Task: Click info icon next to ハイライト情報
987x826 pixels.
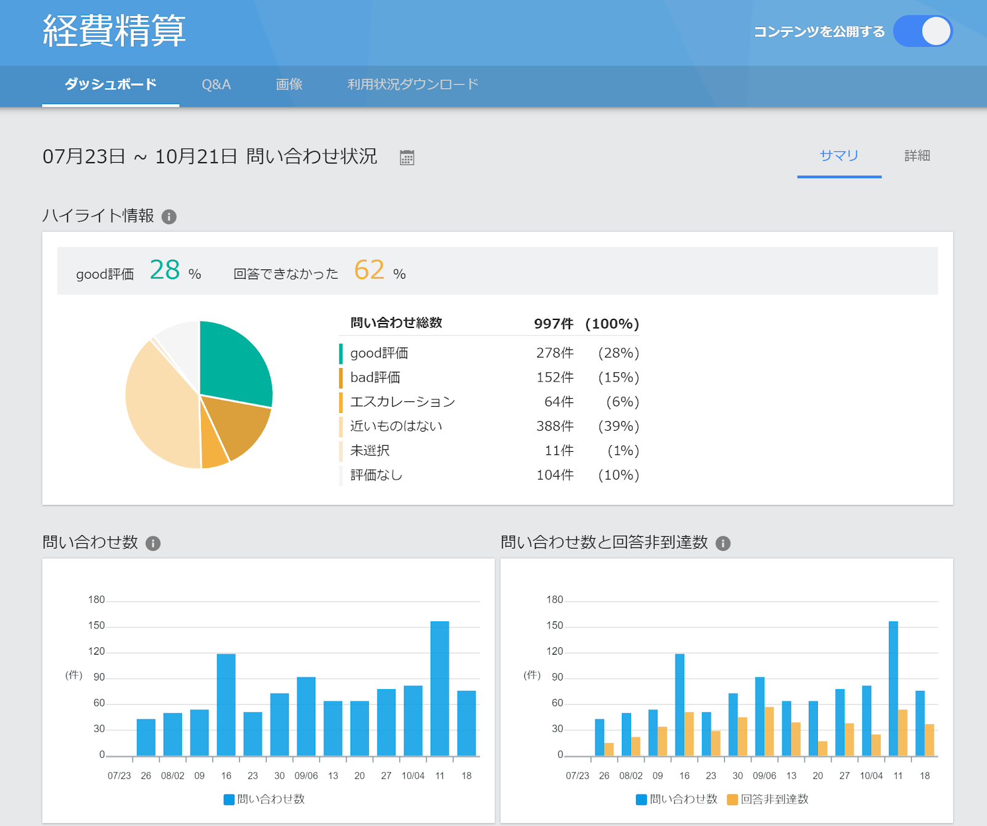Action: click(169, 217)
